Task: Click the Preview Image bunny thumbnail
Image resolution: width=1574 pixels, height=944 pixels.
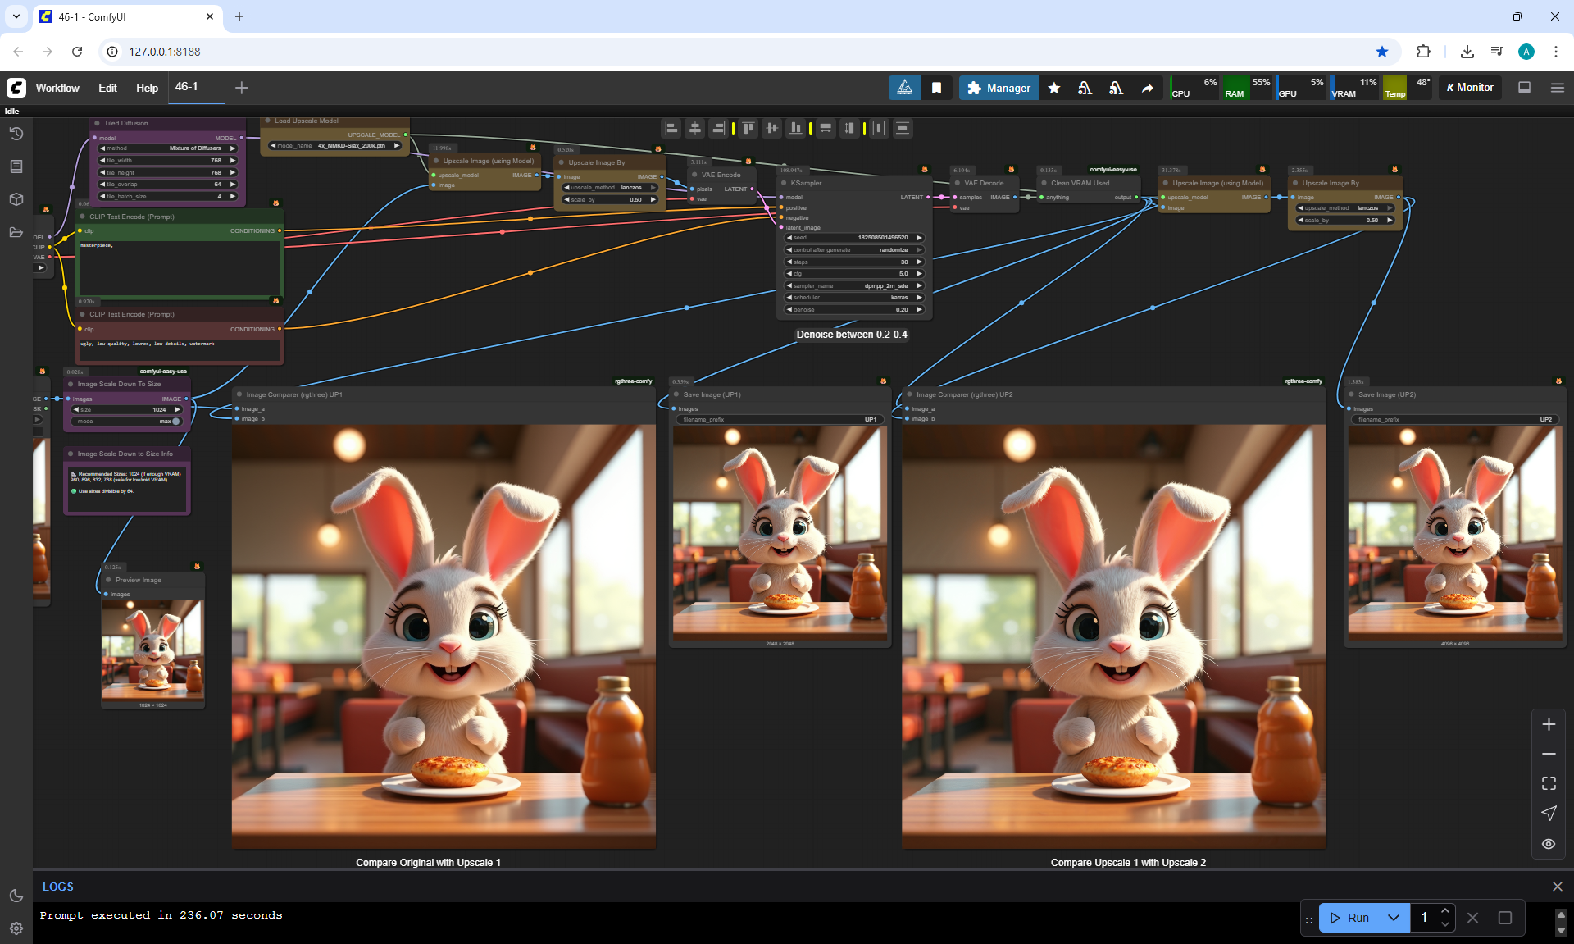Action: point(152,648)
